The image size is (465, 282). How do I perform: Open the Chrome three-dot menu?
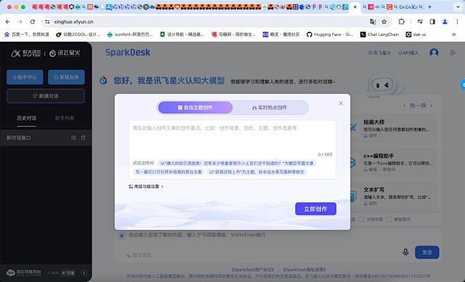pyautogui.click(x=457, y=22)
